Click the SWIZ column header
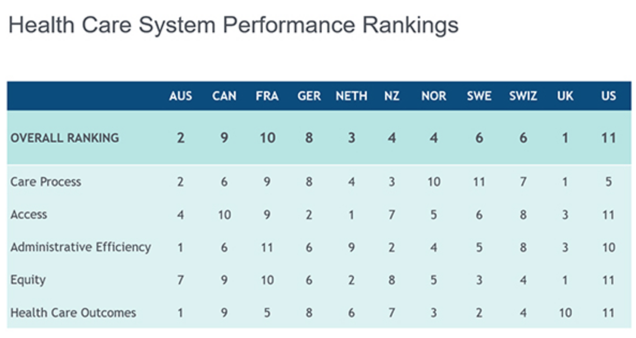The image size is (636, 338). click(x=523, y=97)
